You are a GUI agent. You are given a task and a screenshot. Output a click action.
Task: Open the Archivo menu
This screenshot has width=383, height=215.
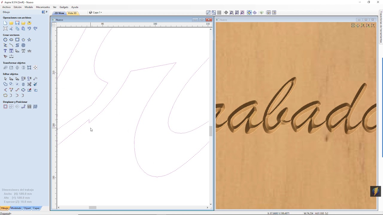pyautogui.click(x=6, y=7)
